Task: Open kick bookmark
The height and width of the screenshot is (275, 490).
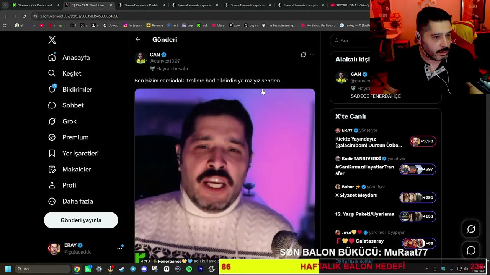Action: click(x=202, y=26)
